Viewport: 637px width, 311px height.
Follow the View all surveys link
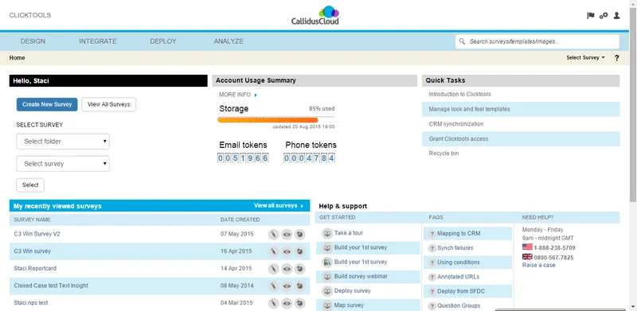click(279, 206)
